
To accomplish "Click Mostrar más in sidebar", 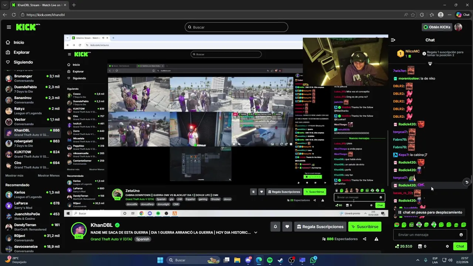I will coord(14,175).
